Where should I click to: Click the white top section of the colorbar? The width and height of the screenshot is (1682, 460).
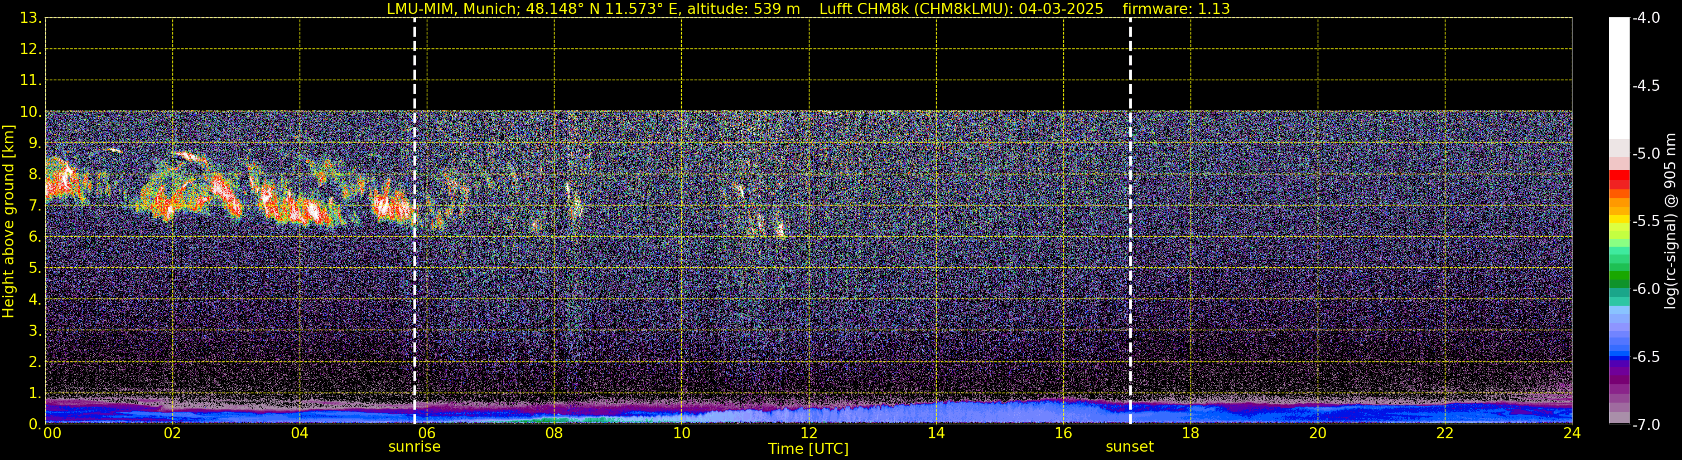1620,78
